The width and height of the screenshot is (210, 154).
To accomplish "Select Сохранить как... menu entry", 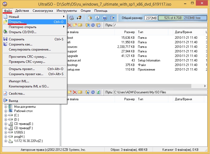I will pos(34,44).
